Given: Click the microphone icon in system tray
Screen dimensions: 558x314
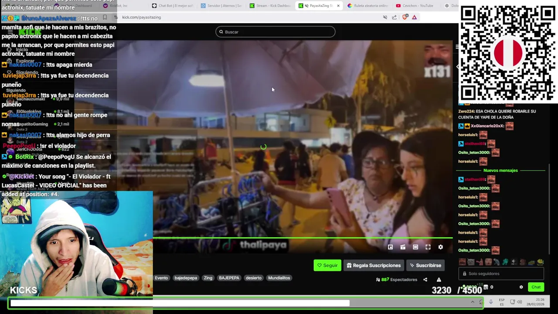Looking at the screenshot, I should [x=491, y=302].
